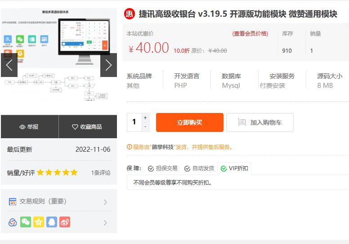Increase quantity with the plus stepper
This screenshot has height=244, width=349.
[145, 117]
